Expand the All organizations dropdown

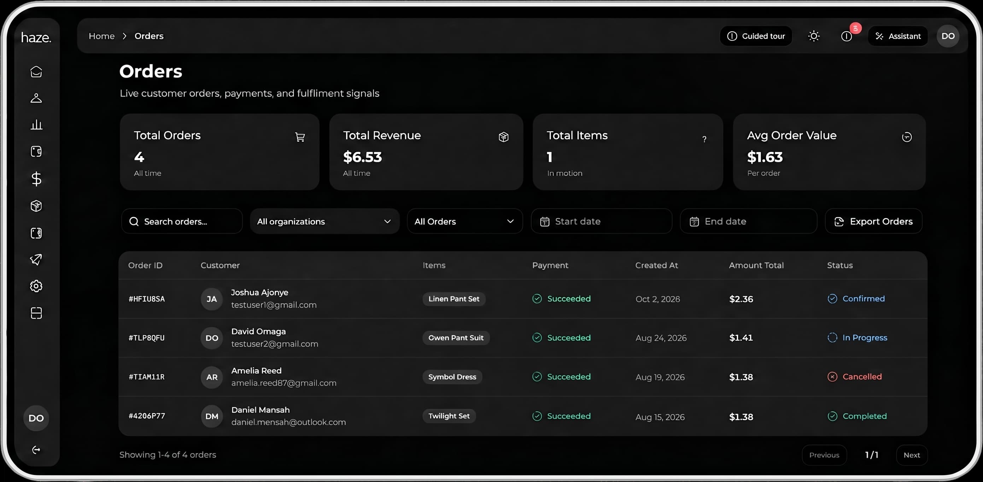324,221
